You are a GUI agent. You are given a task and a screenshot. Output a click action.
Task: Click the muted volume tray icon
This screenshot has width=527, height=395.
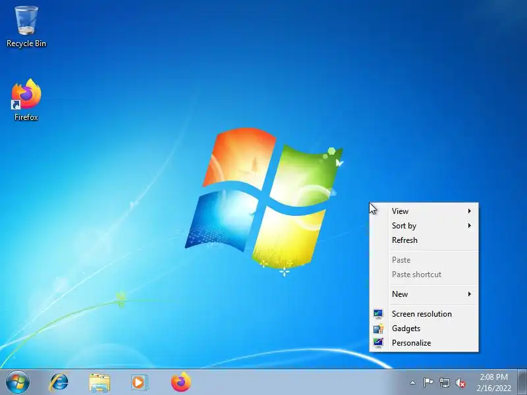(460, 383)
